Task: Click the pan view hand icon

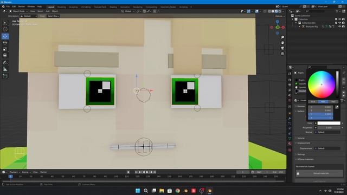Action: click(282, 43)
